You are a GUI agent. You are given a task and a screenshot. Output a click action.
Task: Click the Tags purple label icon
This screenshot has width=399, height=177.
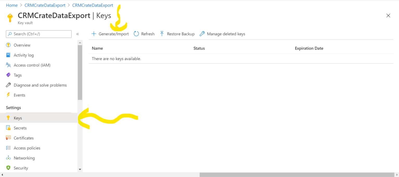click(x=8, y=75)
